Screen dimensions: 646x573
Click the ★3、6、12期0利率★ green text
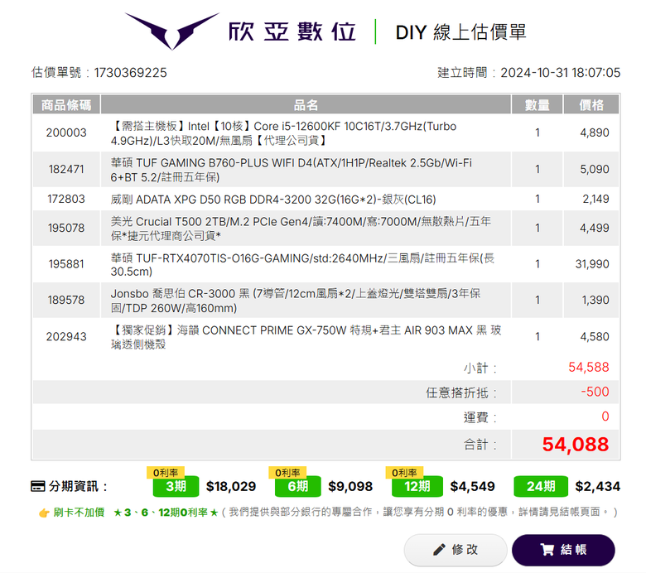[x=166, y=513]
